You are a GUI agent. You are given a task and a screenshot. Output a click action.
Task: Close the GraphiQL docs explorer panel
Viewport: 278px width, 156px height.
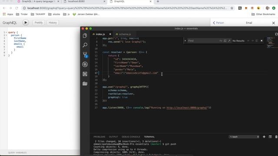pyautogui.click(x=273, y=23)
